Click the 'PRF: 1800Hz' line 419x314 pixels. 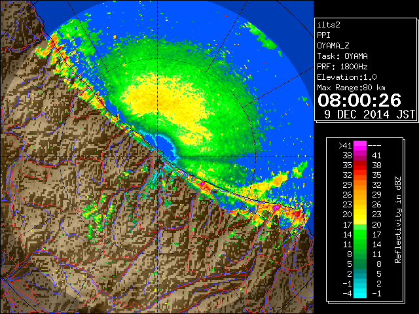342,67
